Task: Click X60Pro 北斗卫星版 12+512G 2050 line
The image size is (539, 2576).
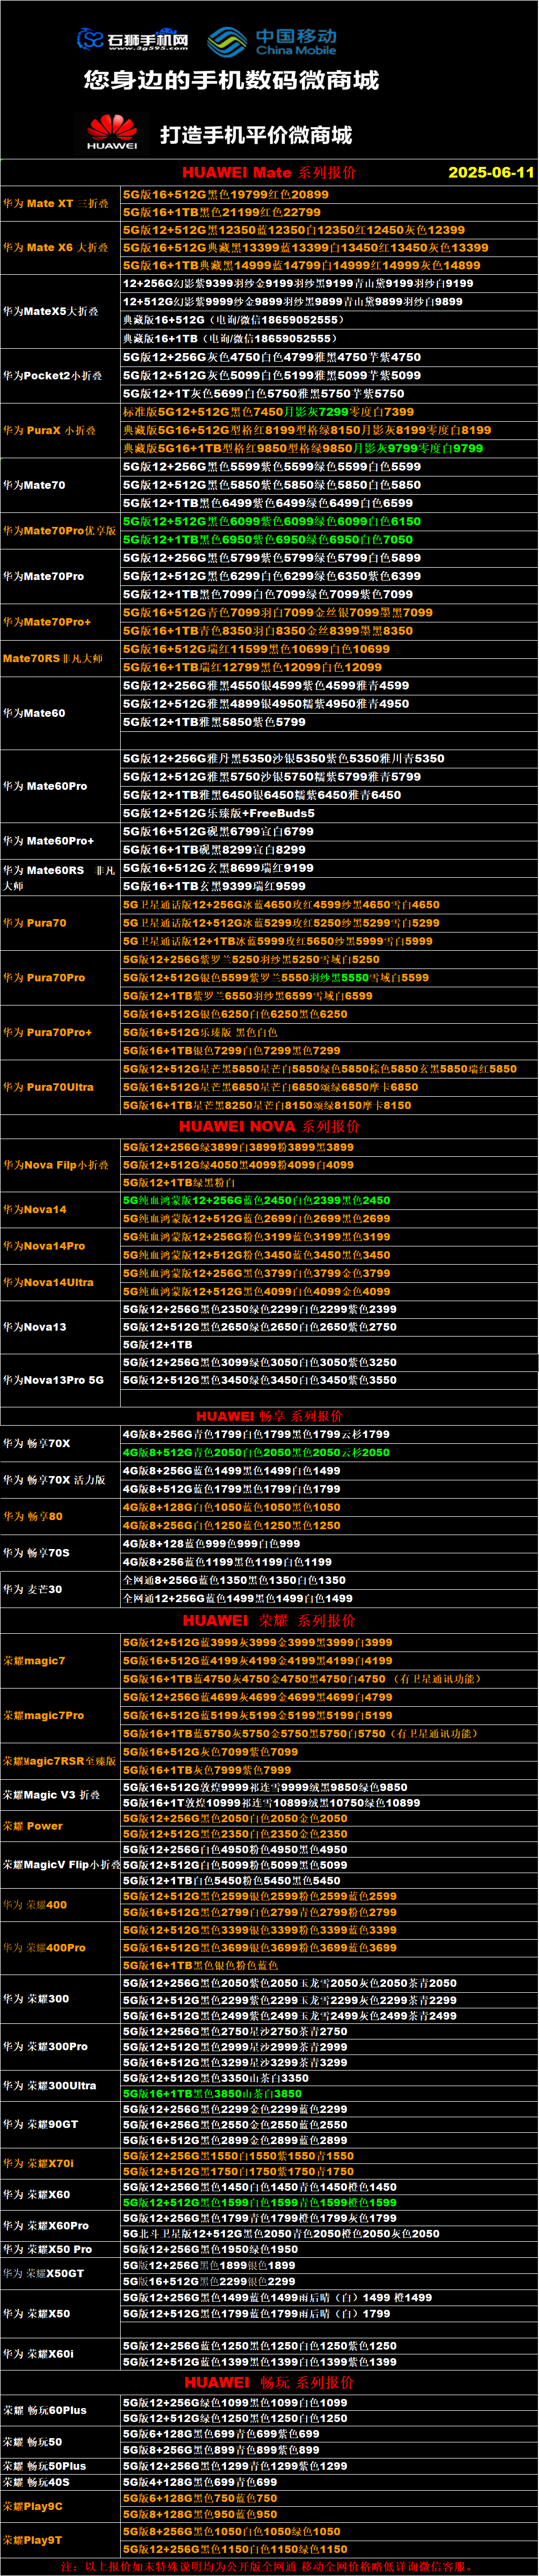Action: (x=282, y=2233)
